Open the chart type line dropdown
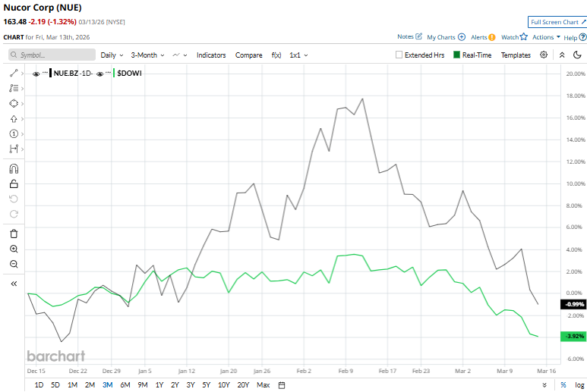This screenshot has height=392, width=587. point(180,55)
